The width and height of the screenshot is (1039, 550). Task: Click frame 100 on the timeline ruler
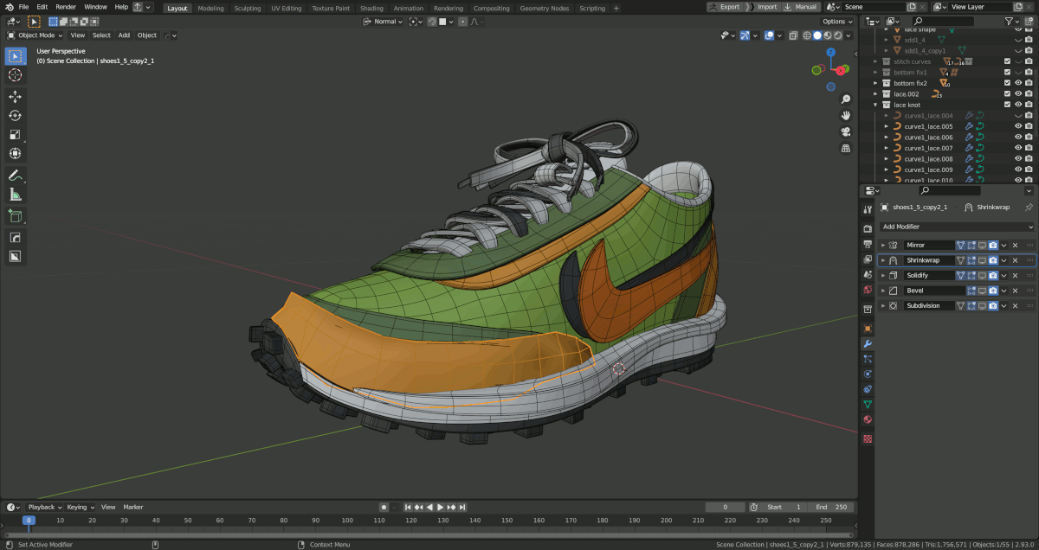(347, 521)
